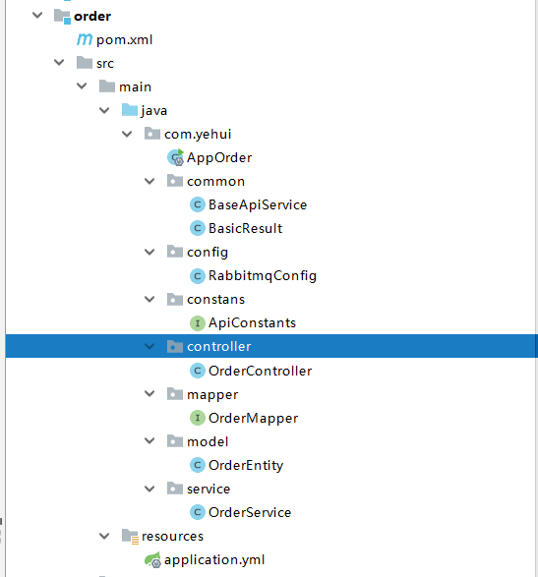Click the Maven pom.xml icon
Image resolution: width=538 pixels, height=577 pixels.
click(x=85, y=39)
